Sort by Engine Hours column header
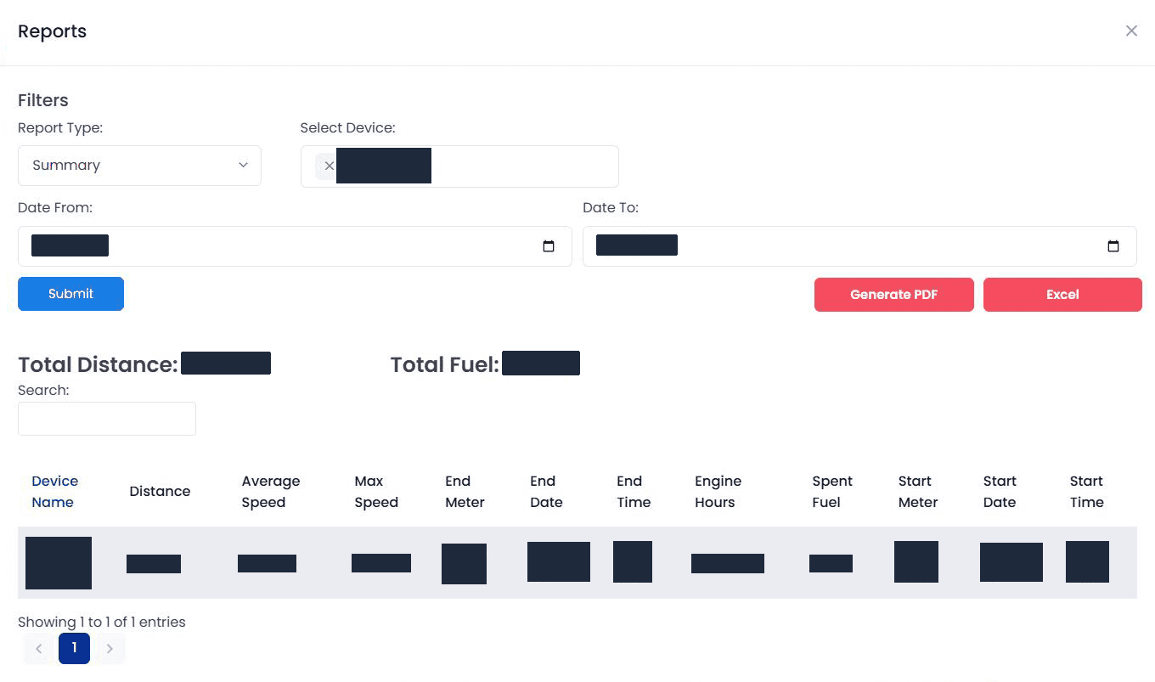 (718, 492)
